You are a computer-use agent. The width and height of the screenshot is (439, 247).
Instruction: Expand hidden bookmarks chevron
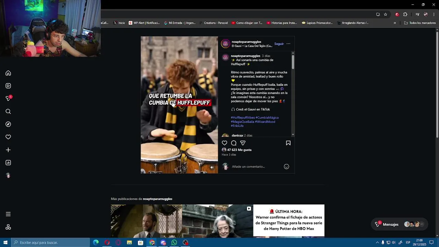395,23
